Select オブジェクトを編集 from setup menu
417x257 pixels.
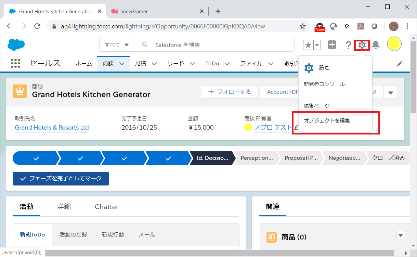coord(327,121)
